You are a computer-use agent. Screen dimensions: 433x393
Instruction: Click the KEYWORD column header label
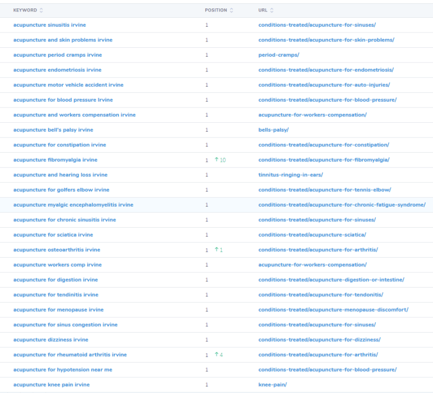25,10
